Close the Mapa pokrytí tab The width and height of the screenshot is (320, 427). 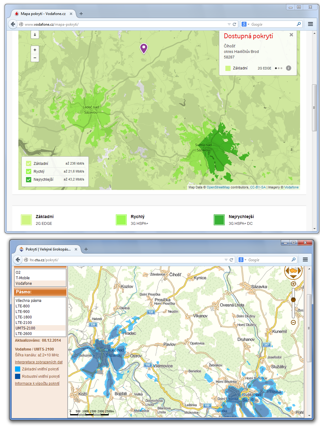click(x=71, y=14)
